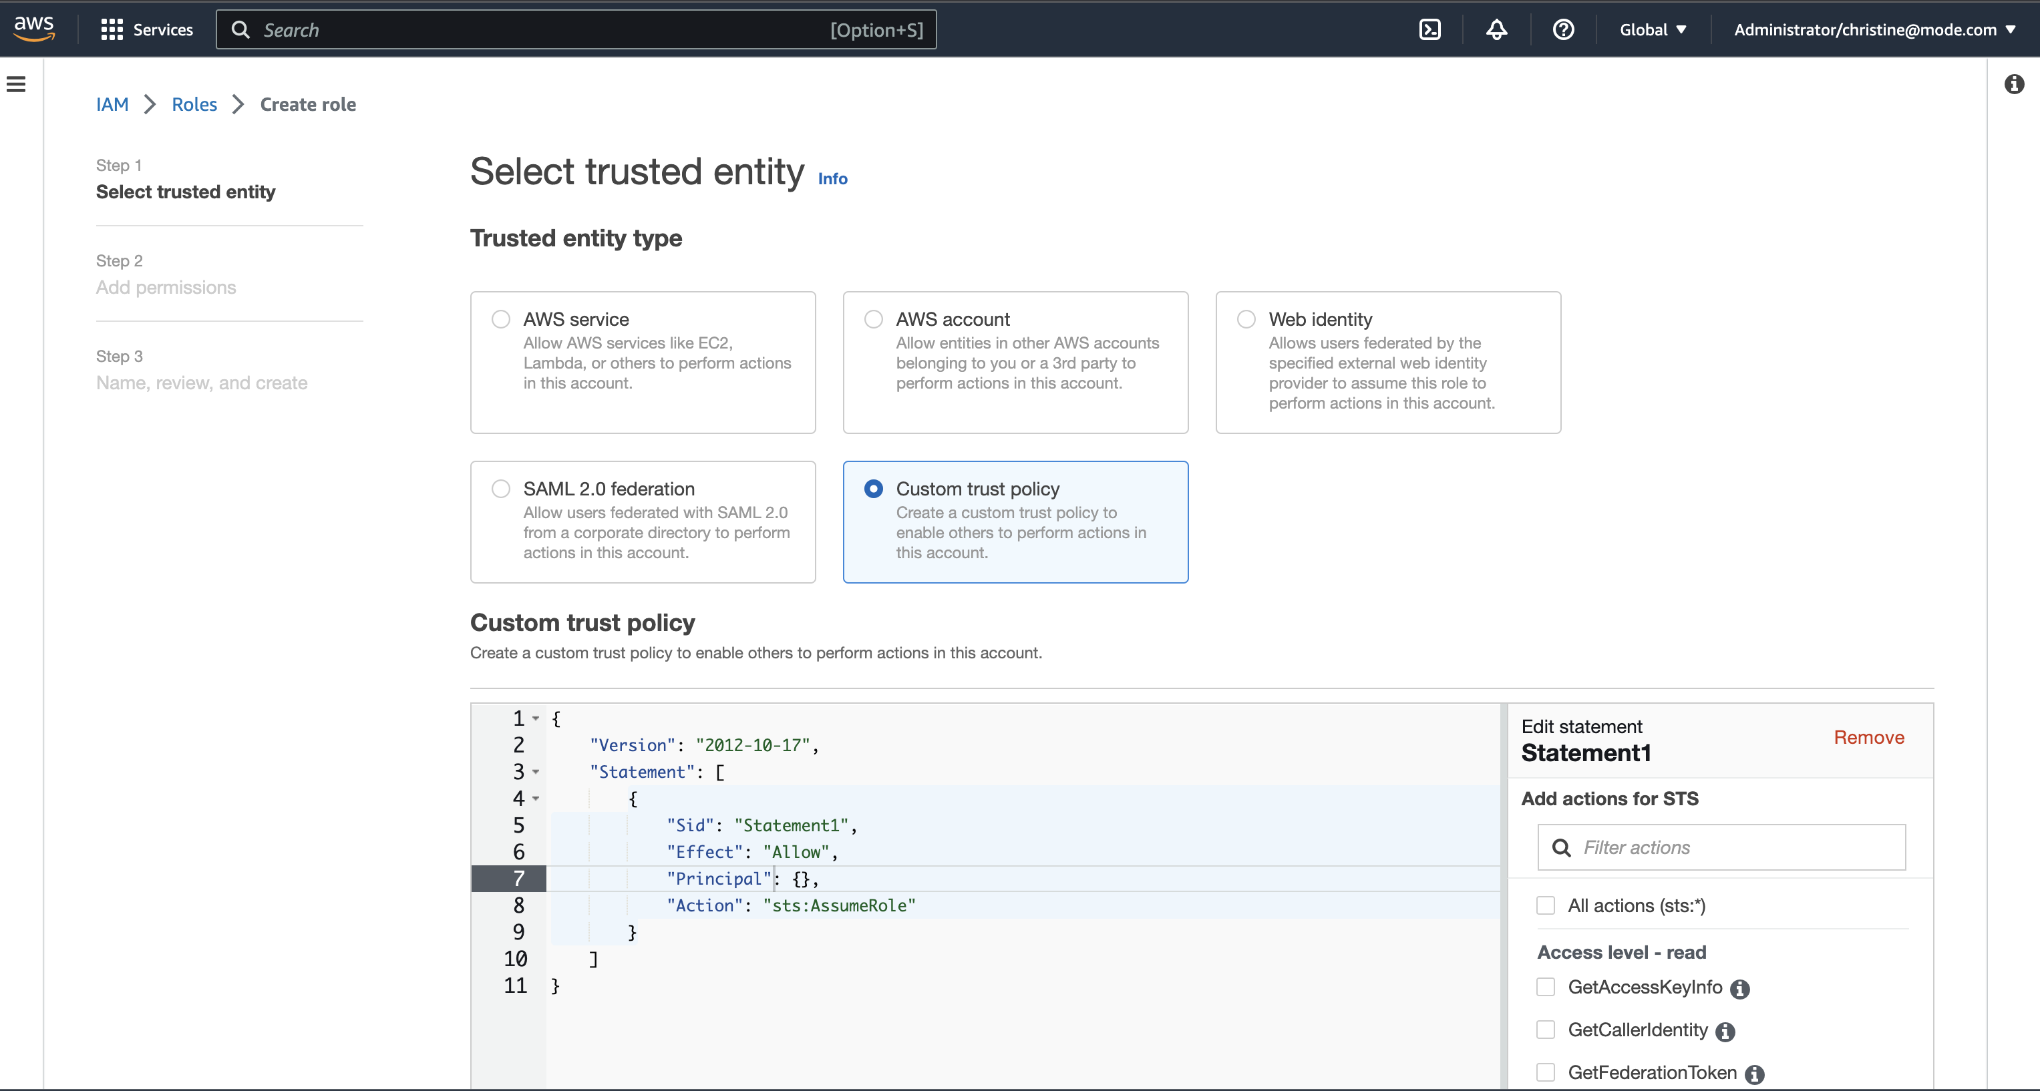Open the AWS CloudShell terminal icon
2040x1091 pixels.
[x=1429, y=30]
